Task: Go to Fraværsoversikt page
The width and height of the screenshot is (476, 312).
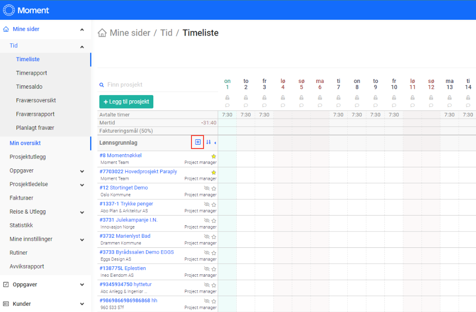Action: [x=36, y=100]
